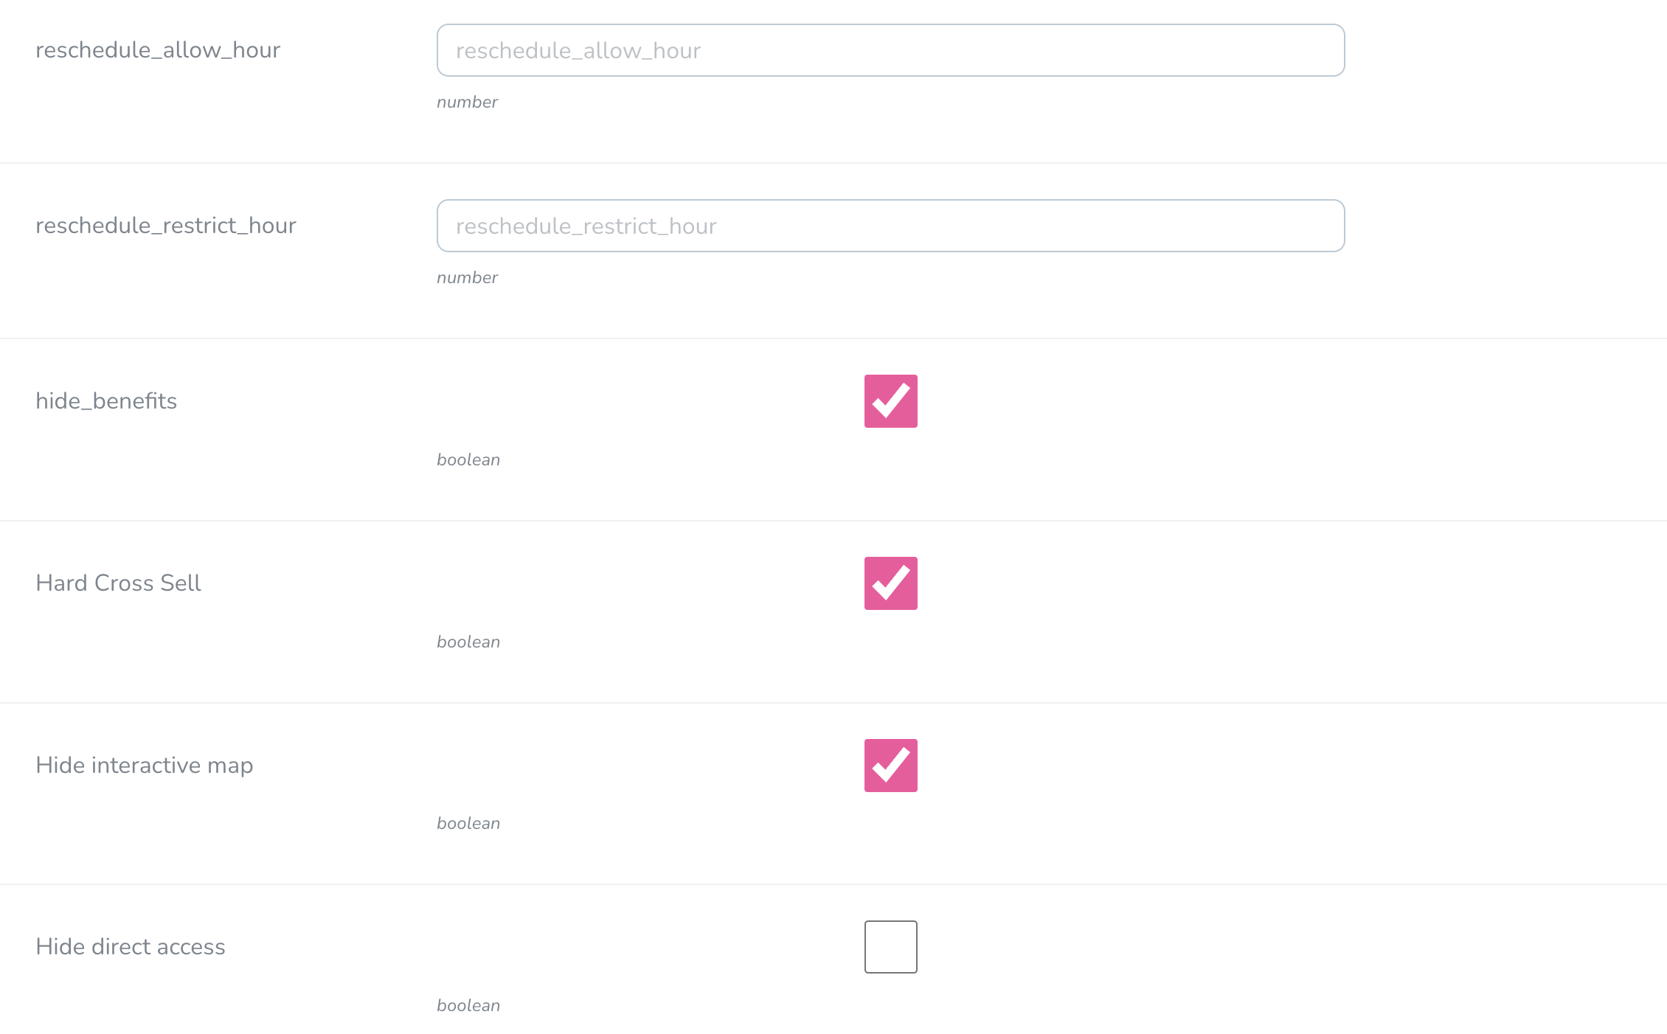1667x1034 pixels.
Task: Disable the Hard Cross Sell checkbox
Action: click(x=890, y=583)
